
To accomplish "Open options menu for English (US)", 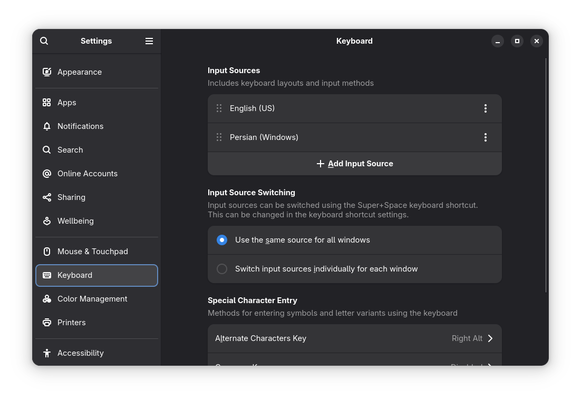I will click(485, 108).
